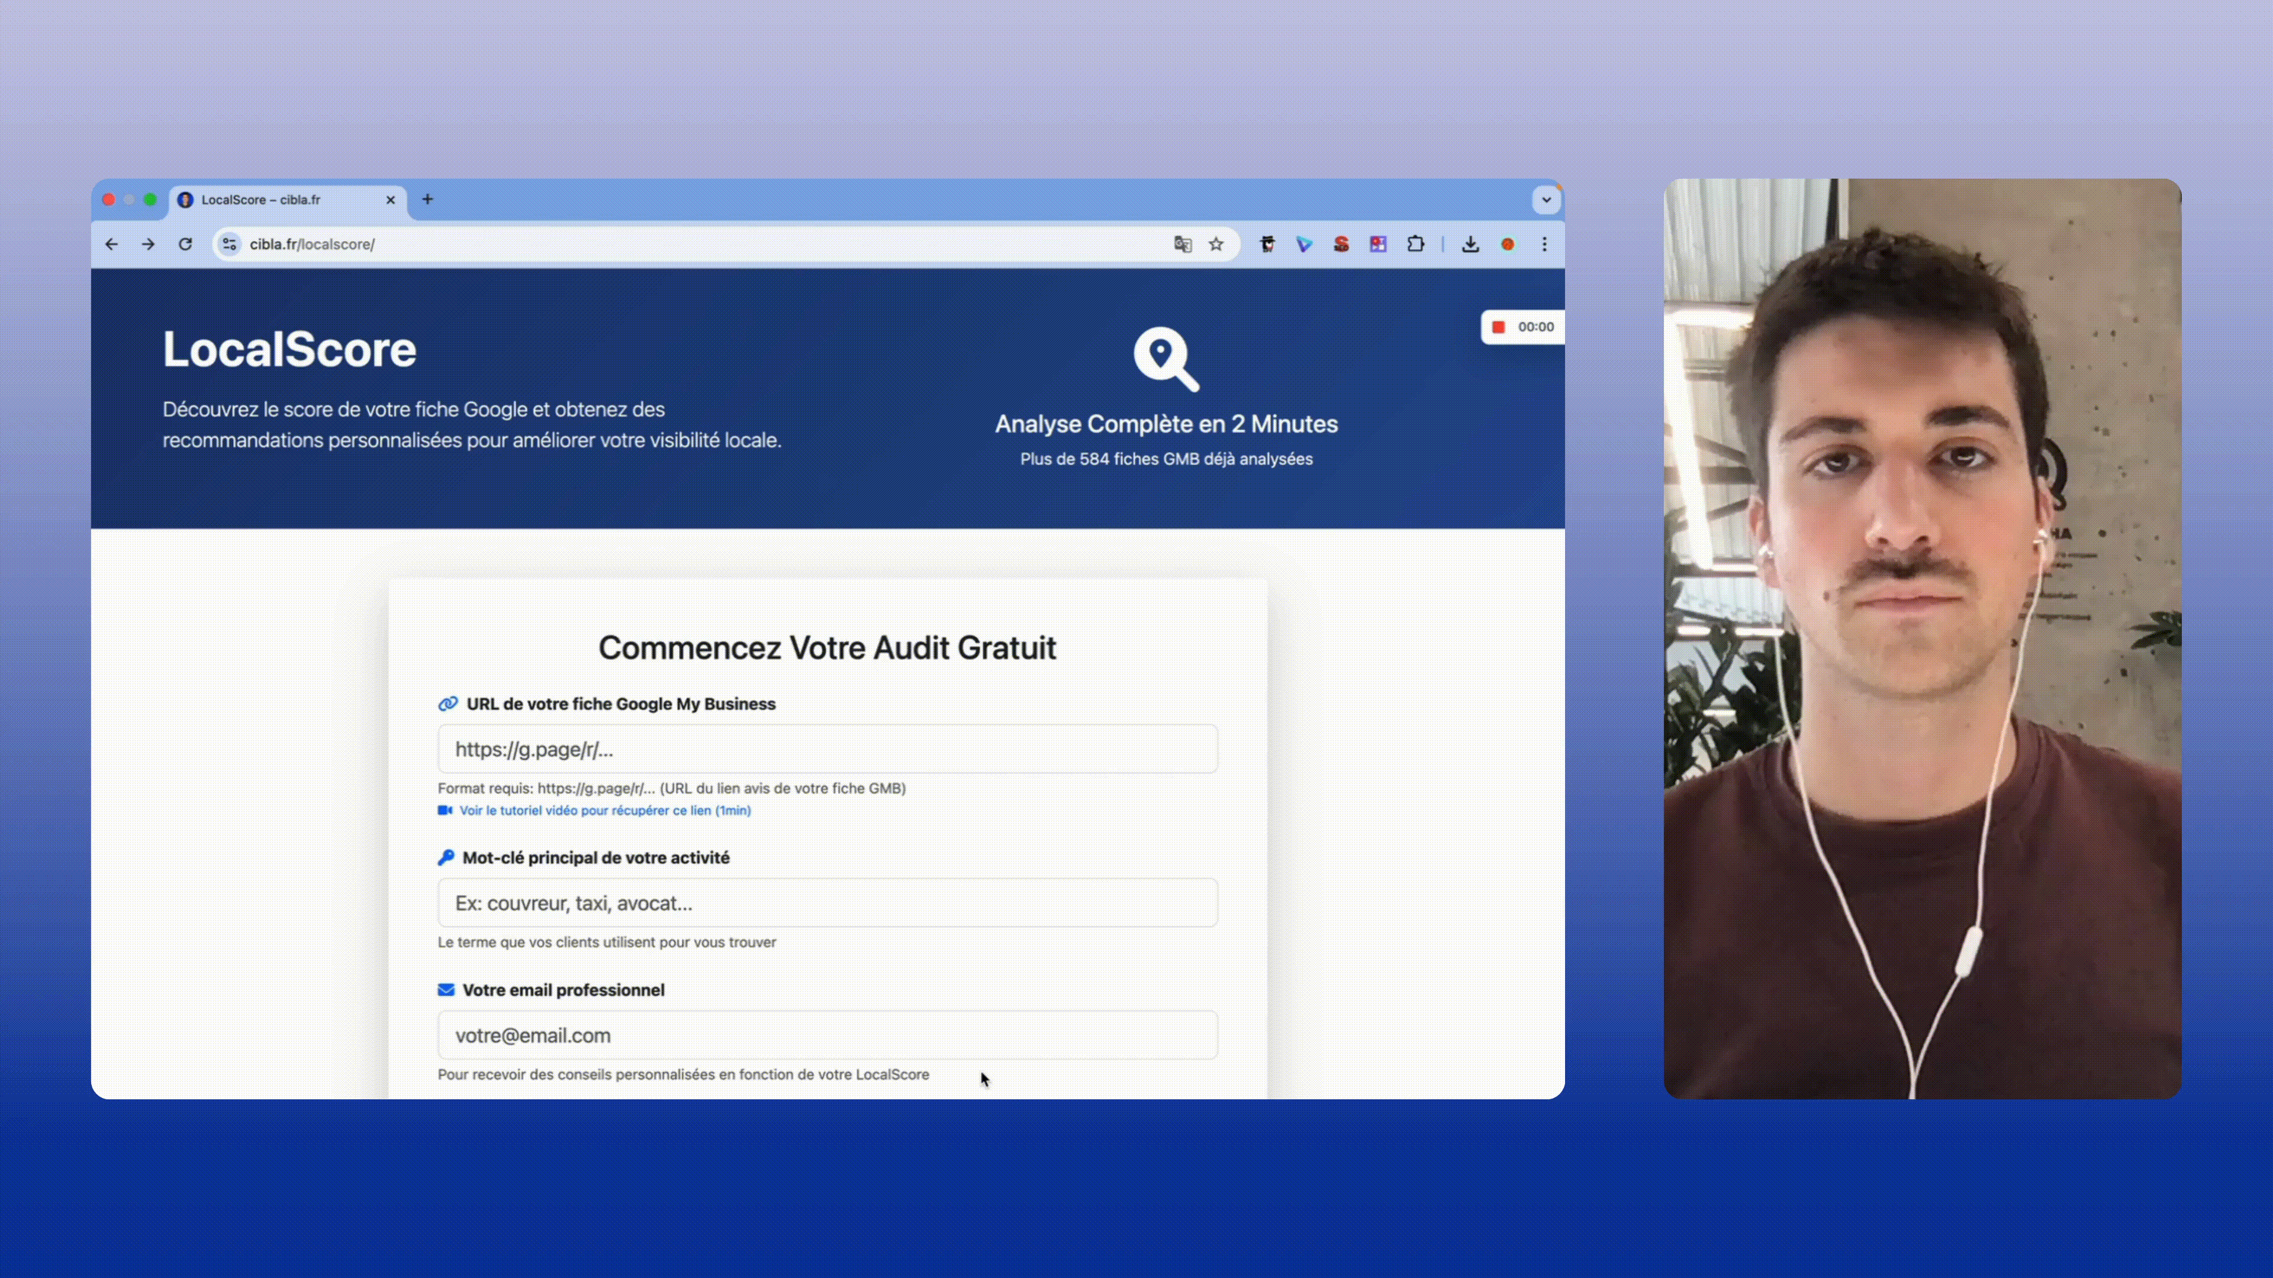Image resolution: width=2273 pixels, height=1278 pixels.
Task: Reload the cibla.fr page
Action: click(x=185, y=244)
